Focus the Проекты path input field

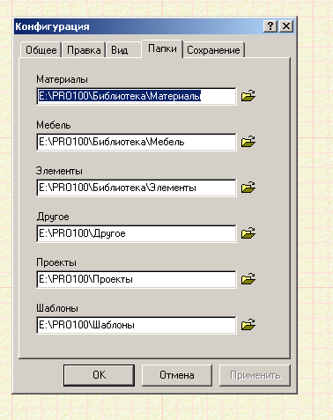click(137, 279)
